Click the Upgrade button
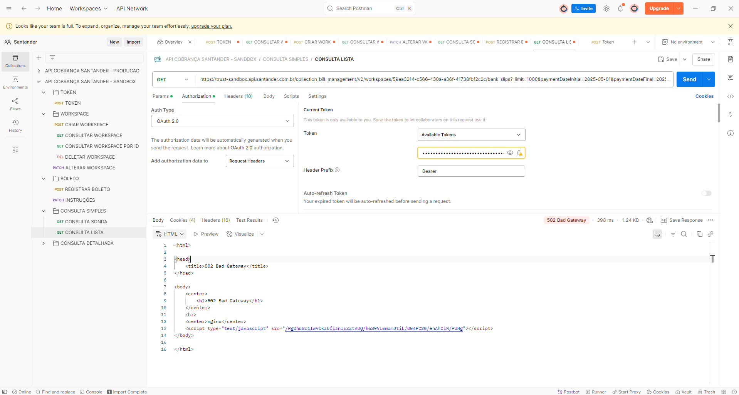Viewport: 739px width, 395px height. (x=659, y=8)
